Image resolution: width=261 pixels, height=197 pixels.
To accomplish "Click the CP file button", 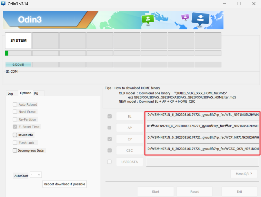I will click(x=129, y=139).
